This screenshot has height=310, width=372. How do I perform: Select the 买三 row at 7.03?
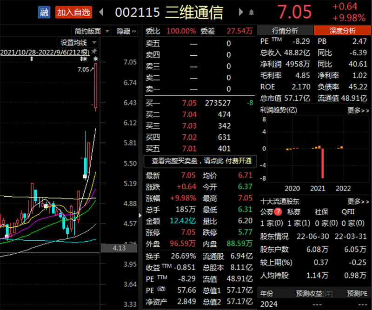(199, 125)
